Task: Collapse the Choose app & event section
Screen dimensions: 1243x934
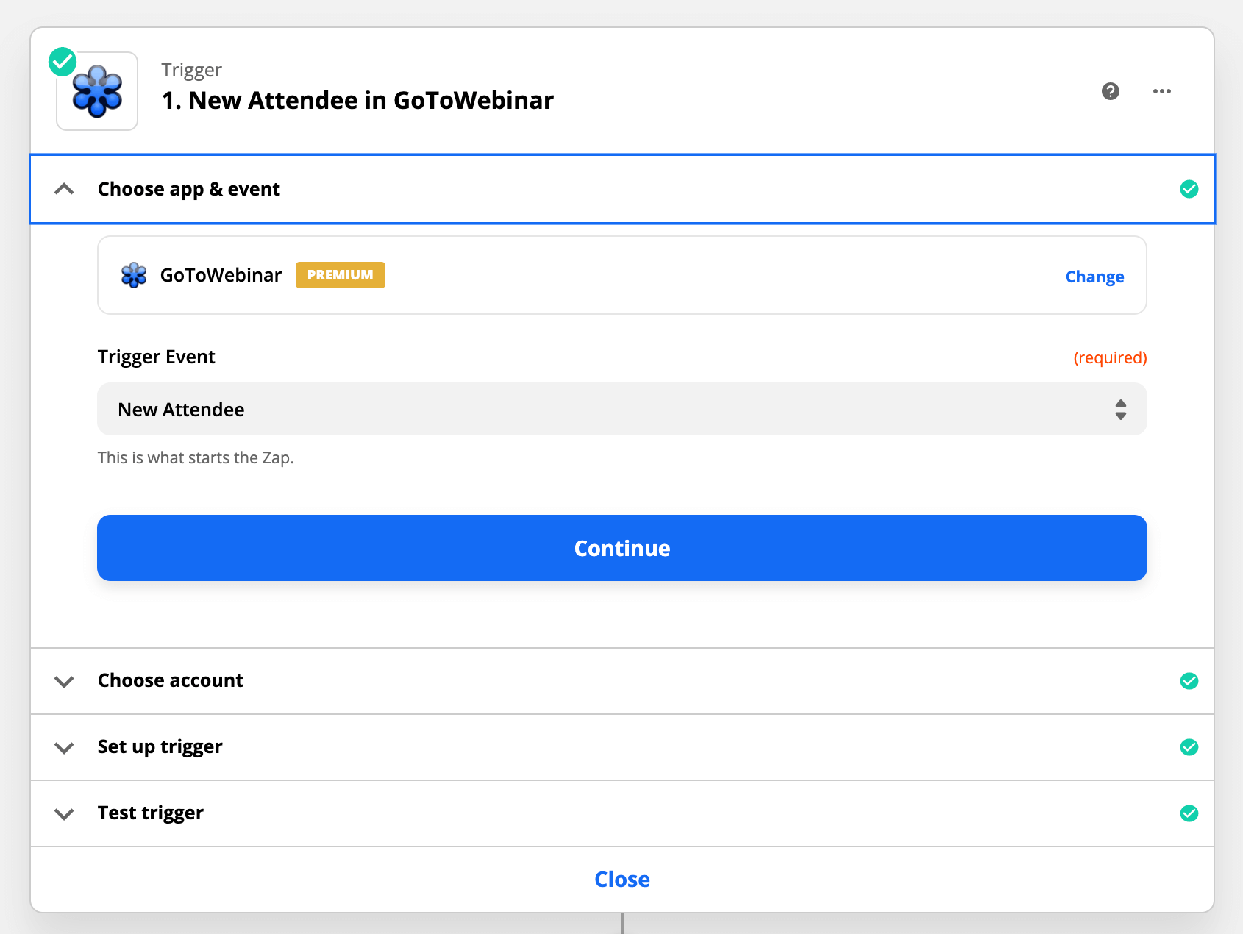Action: tap(64, 189)
